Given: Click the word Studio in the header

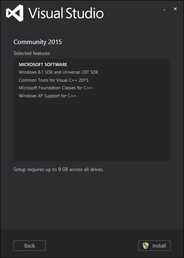Looking at the screenshot, I should (85, 13).
